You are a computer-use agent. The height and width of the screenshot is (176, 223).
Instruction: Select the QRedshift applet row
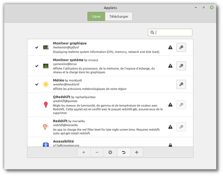(110, 105)
